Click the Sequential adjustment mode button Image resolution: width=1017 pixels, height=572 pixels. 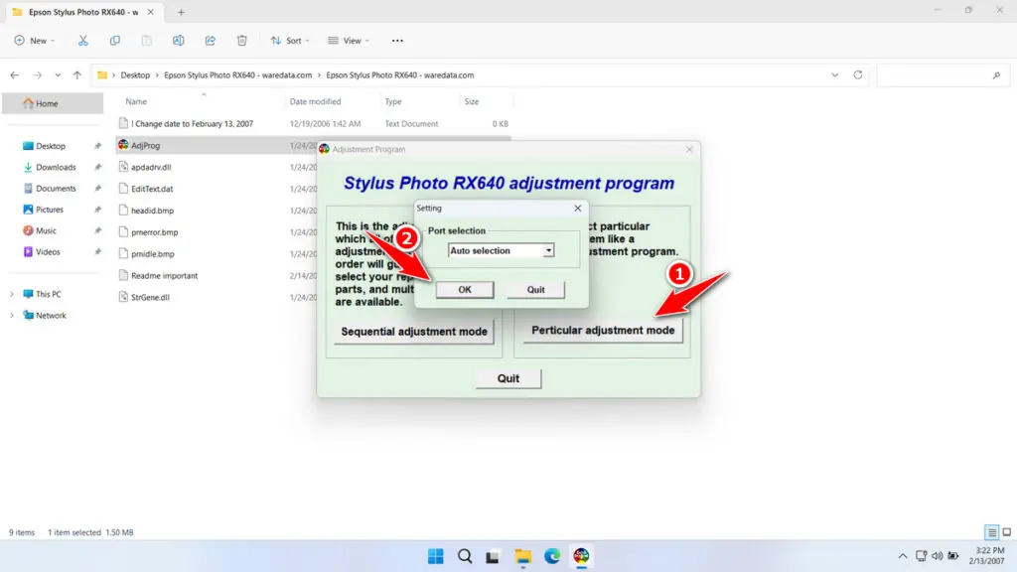pyautogui.click(x=414, y=332)
